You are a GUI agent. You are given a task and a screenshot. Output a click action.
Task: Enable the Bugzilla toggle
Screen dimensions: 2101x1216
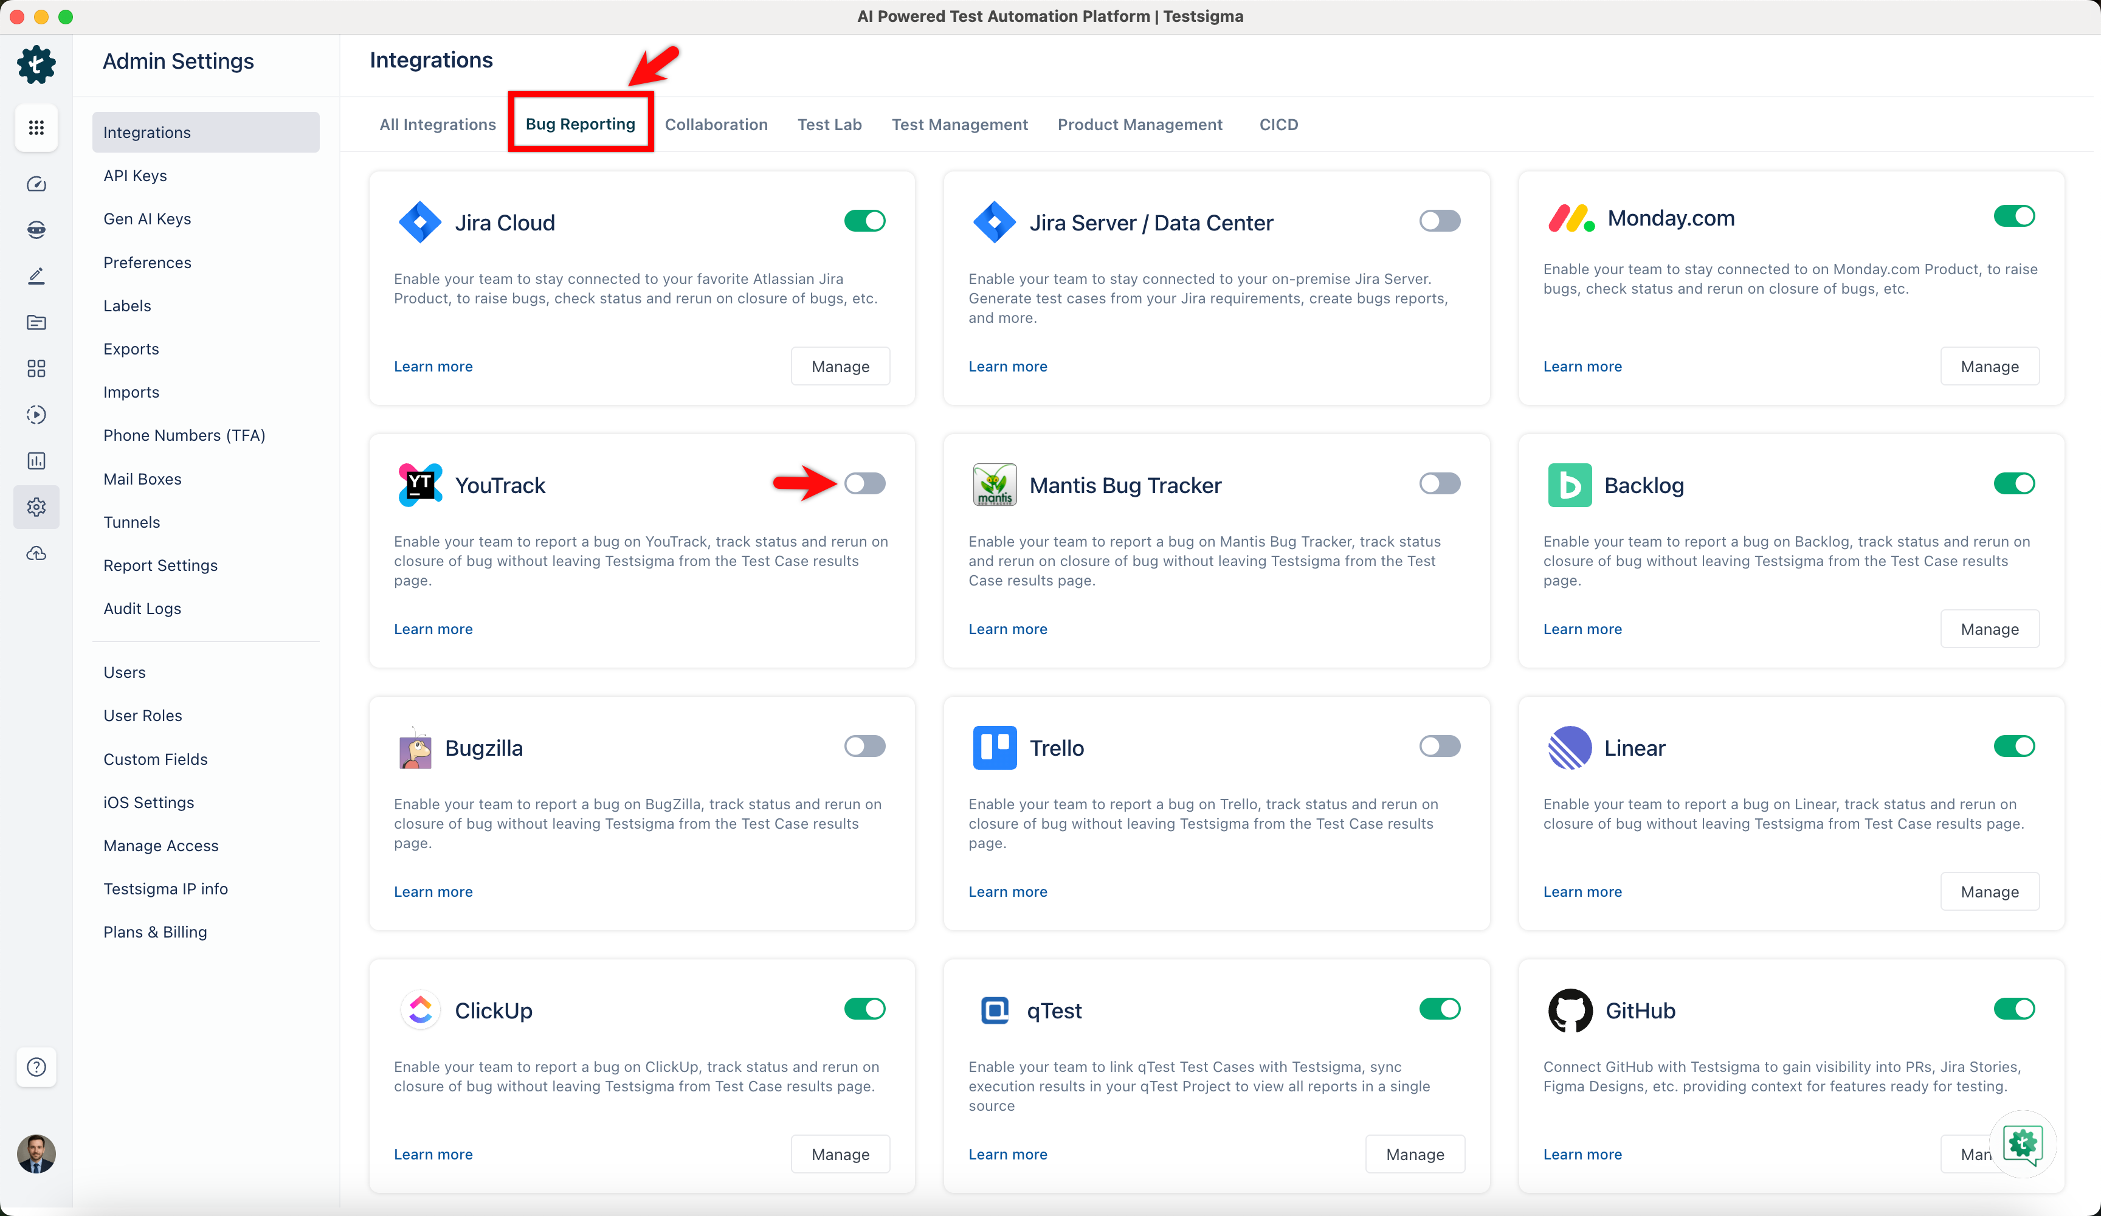click(864, 747)
